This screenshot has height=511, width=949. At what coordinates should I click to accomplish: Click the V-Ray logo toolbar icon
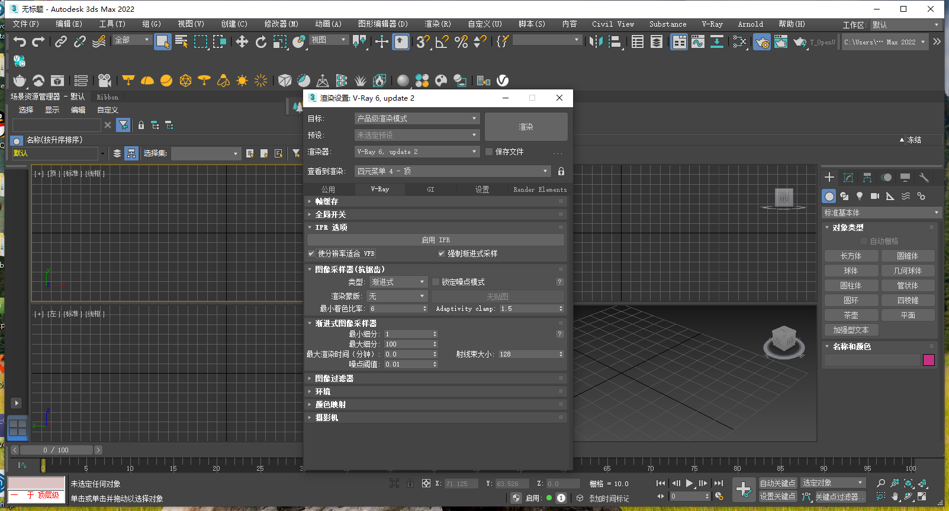pyautogui.click(x=503, y=81)
